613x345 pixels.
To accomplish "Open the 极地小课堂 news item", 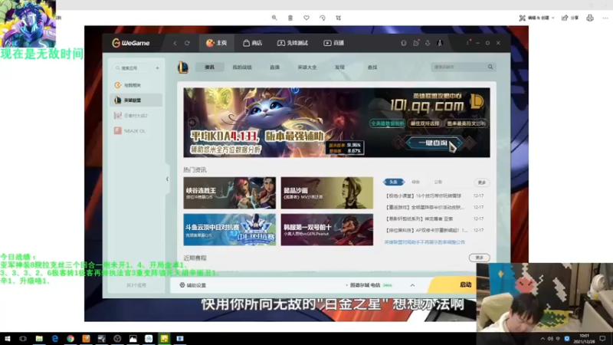I will tap(424, 195).
